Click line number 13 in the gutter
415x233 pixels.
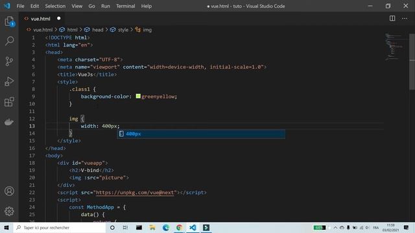click(x=32, y=126)
